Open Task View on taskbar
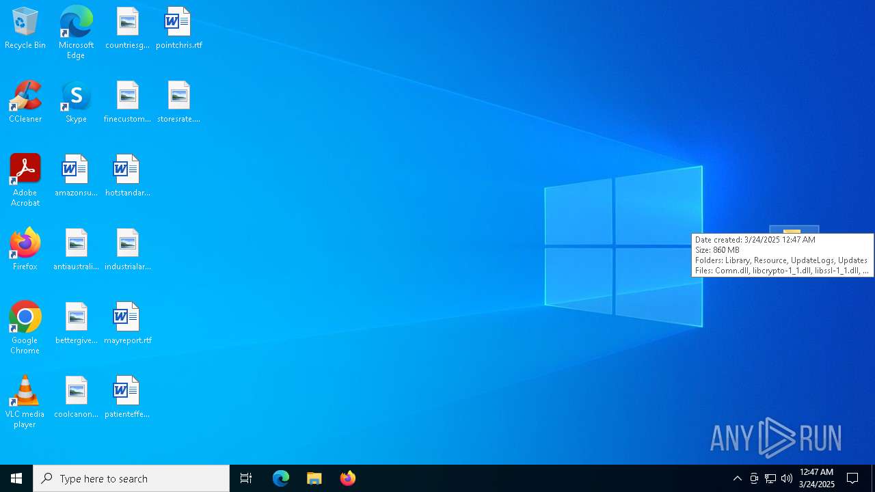Image resolution: width=875 pixels, height=492 pixels. pos(246,478)
